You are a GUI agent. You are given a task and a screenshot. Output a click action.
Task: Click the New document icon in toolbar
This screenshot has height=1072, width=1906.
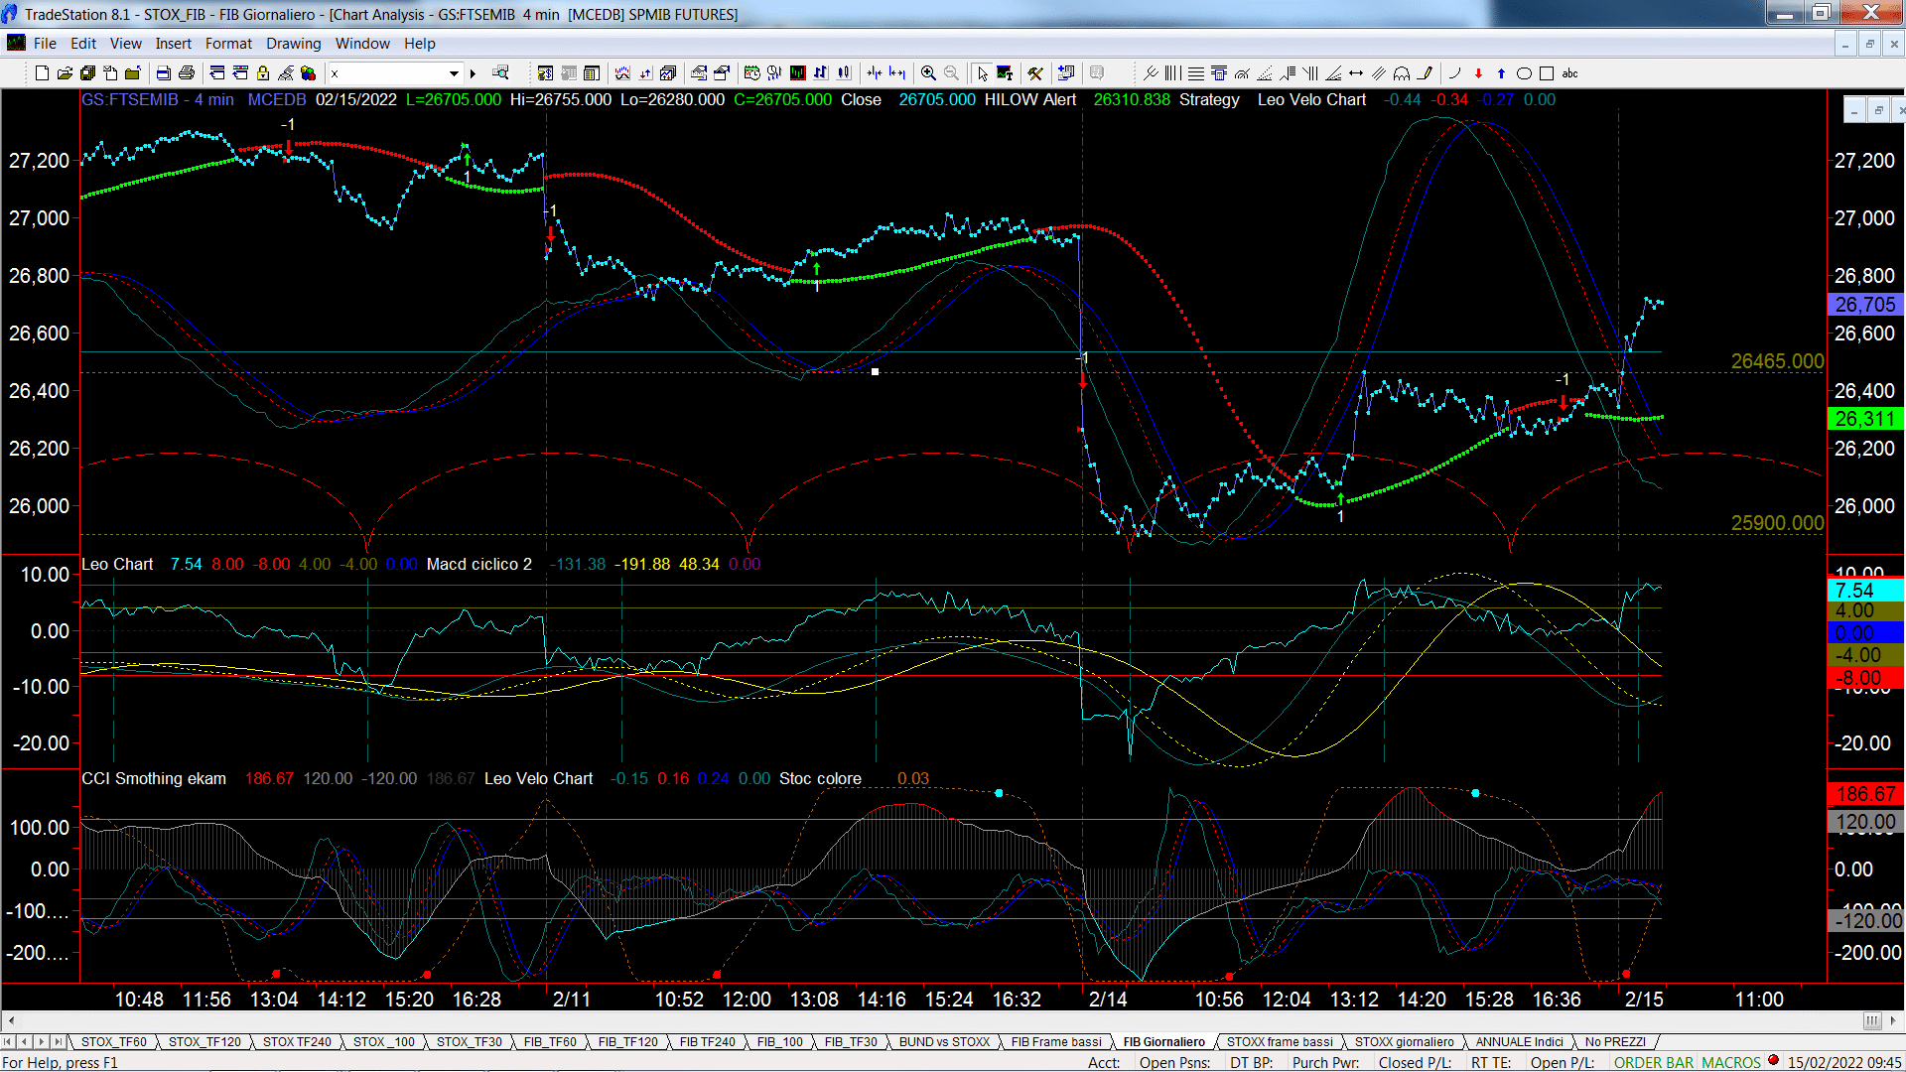[42, 73]
